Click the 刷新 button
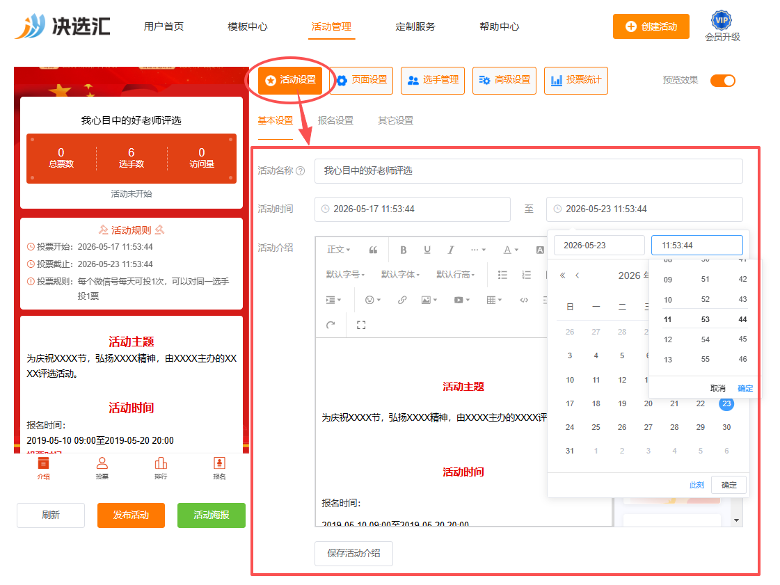 (51, 515)
